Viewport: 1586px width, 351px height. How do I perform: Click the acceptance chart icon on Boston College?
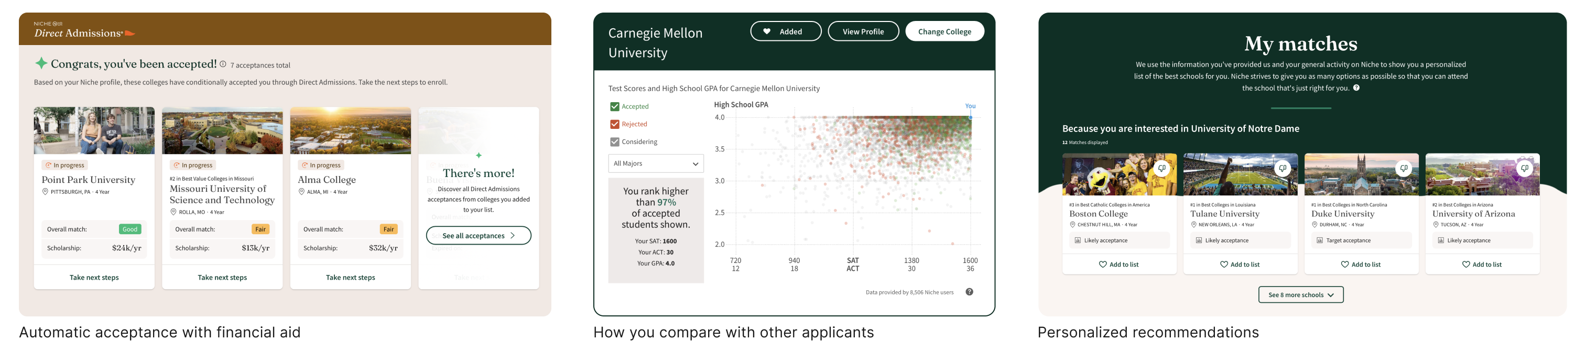tap(1078, 240)
